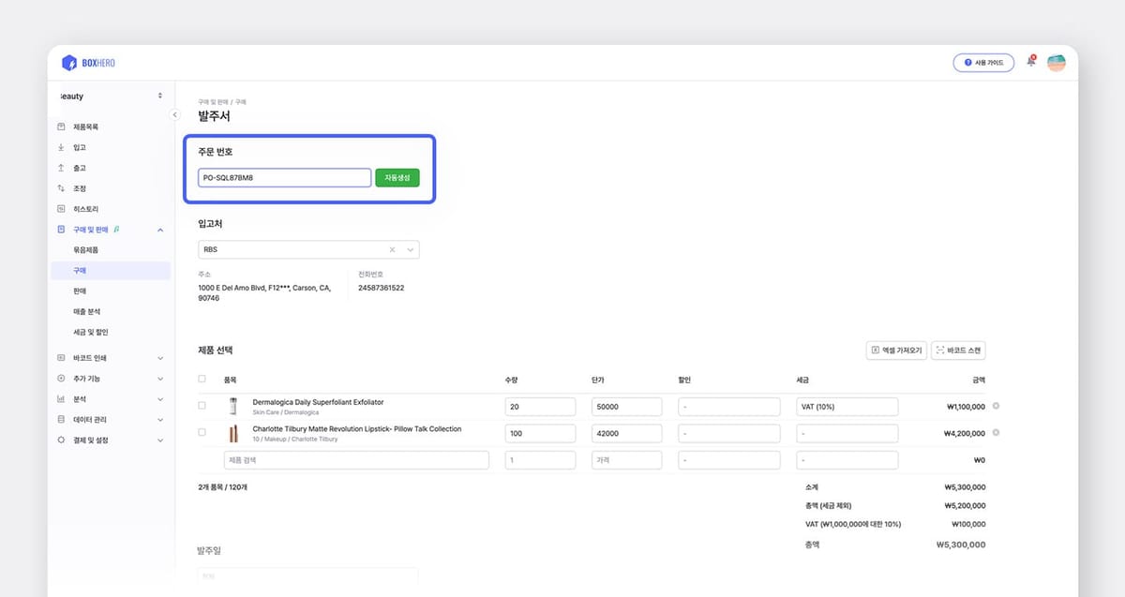
Task: Go to 판매 in sidebar
Action: point(81,291)
